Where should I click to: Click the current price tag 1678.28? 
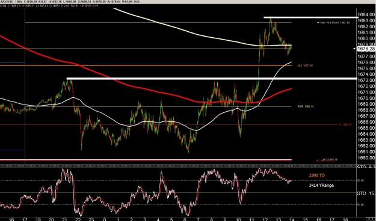pyautogui.click(x=366, y=49)
